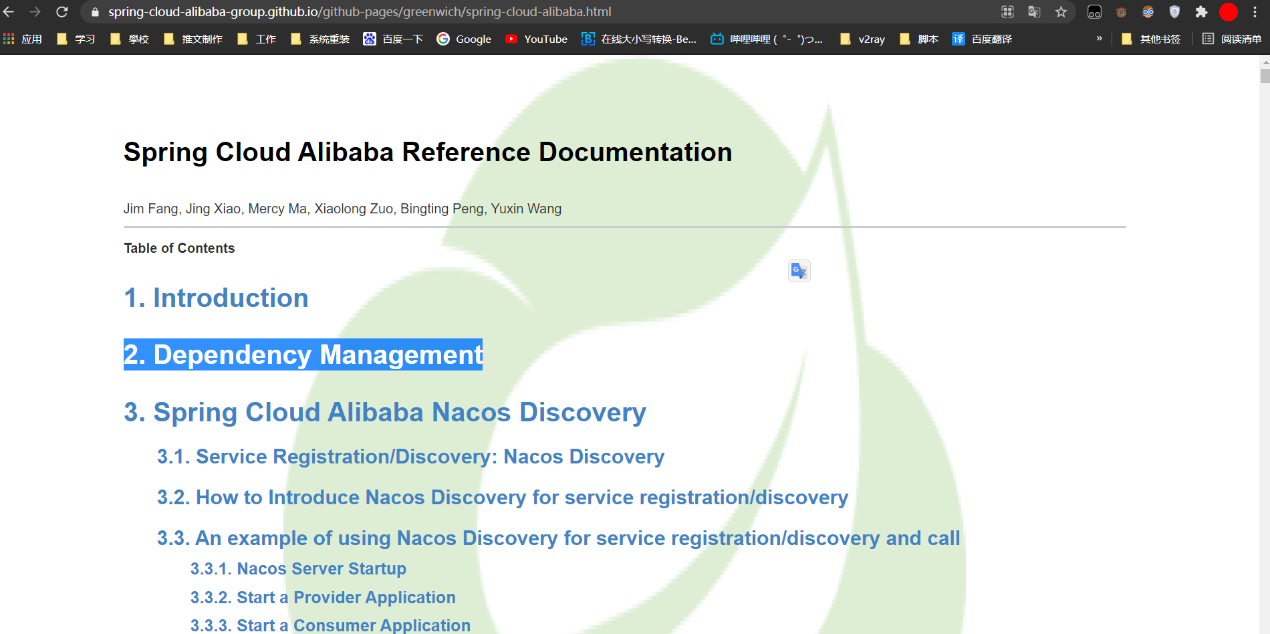1270x634 pixels.
Task: Click the authors line starting Jim Fang
Action: pos(342,209)
